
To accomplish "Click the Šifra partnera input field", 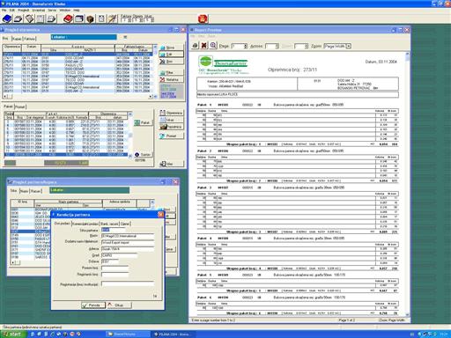I will (114, 230).
